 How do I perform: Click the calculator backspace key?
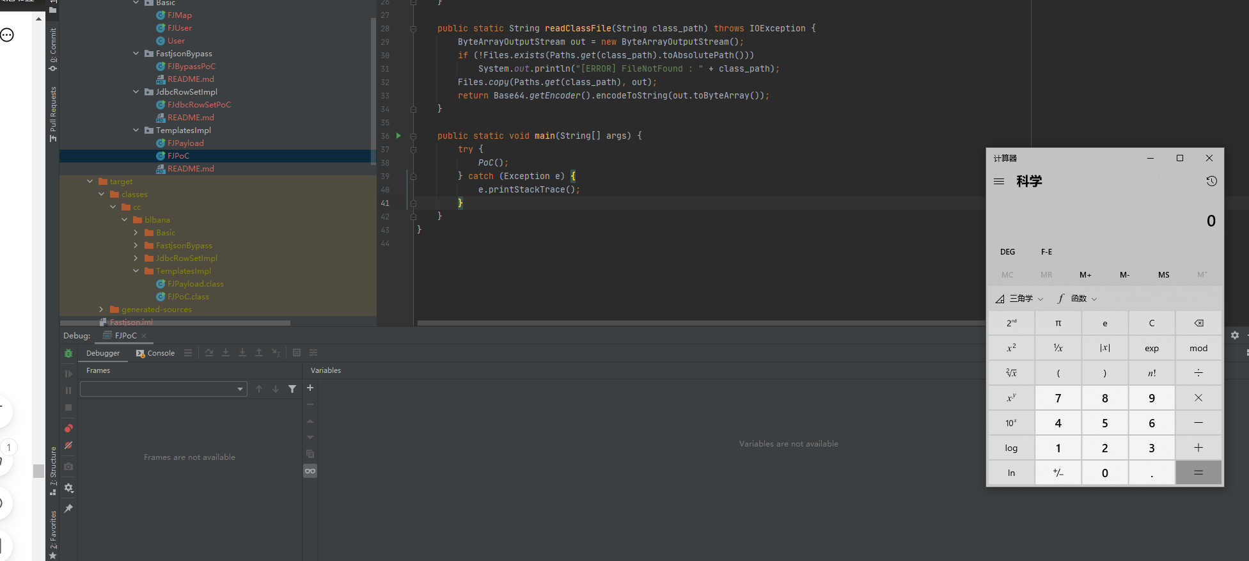(1198, 323)
